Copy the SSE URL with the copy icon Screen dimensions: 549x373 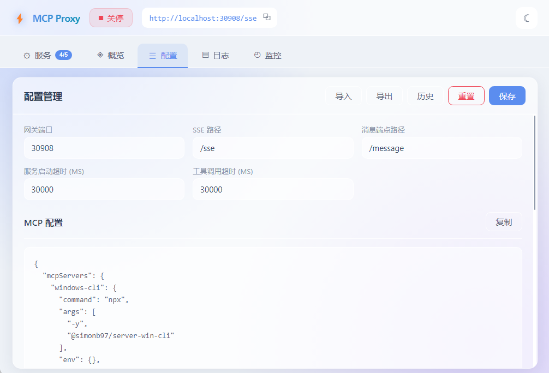pos(267,17)
